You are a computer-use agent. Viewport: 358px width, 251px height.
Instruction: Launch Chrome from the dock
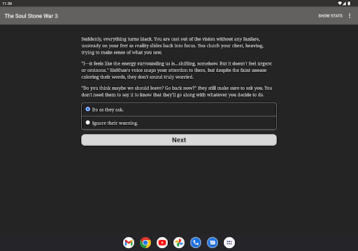(145, 243)
